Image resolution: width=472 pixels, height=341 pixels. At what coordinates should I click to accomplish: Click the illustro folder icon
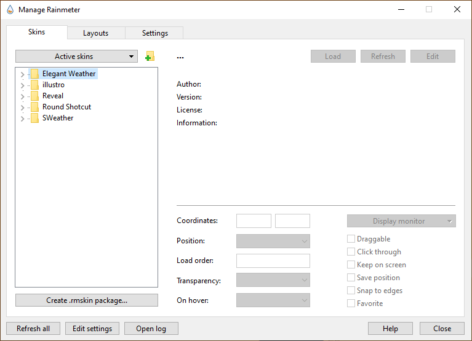34,85
